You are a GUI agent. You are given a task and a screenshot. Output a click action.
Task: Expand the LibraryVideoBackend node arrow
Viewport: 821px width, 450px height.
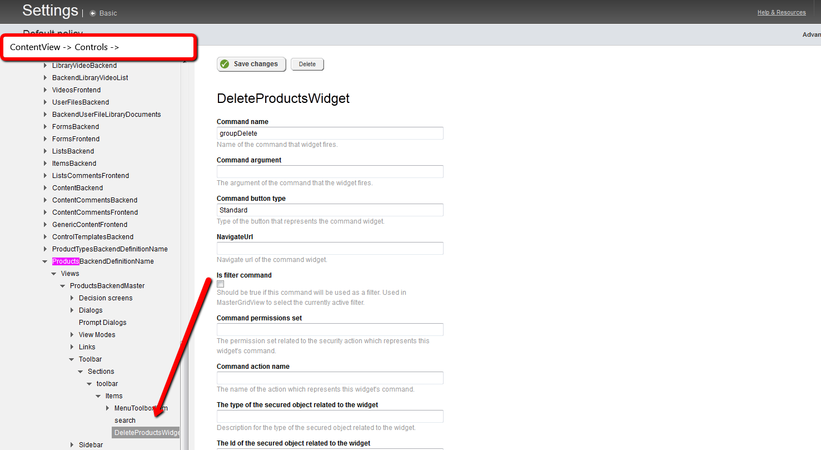coord(46,66)
